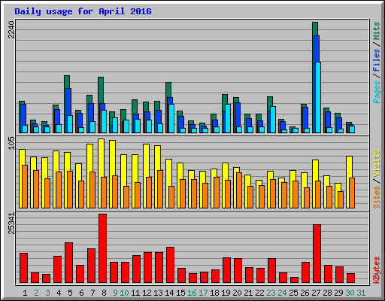Click the 25341 KBytes axis label
Screen dimensions: 385x301
pos(11,223)
